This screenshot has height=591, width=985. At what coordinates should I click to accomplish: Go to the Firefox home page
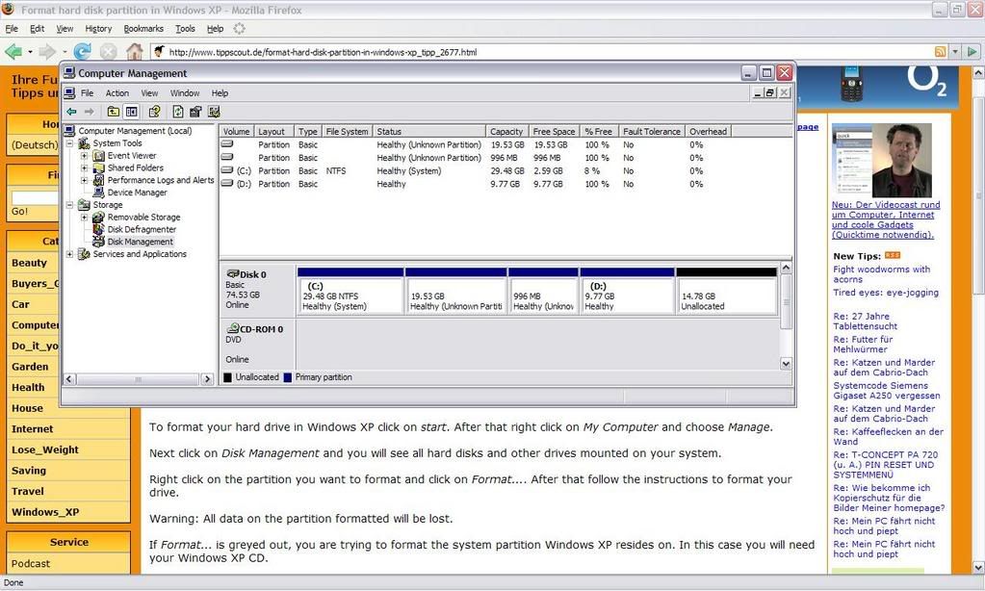134,52
